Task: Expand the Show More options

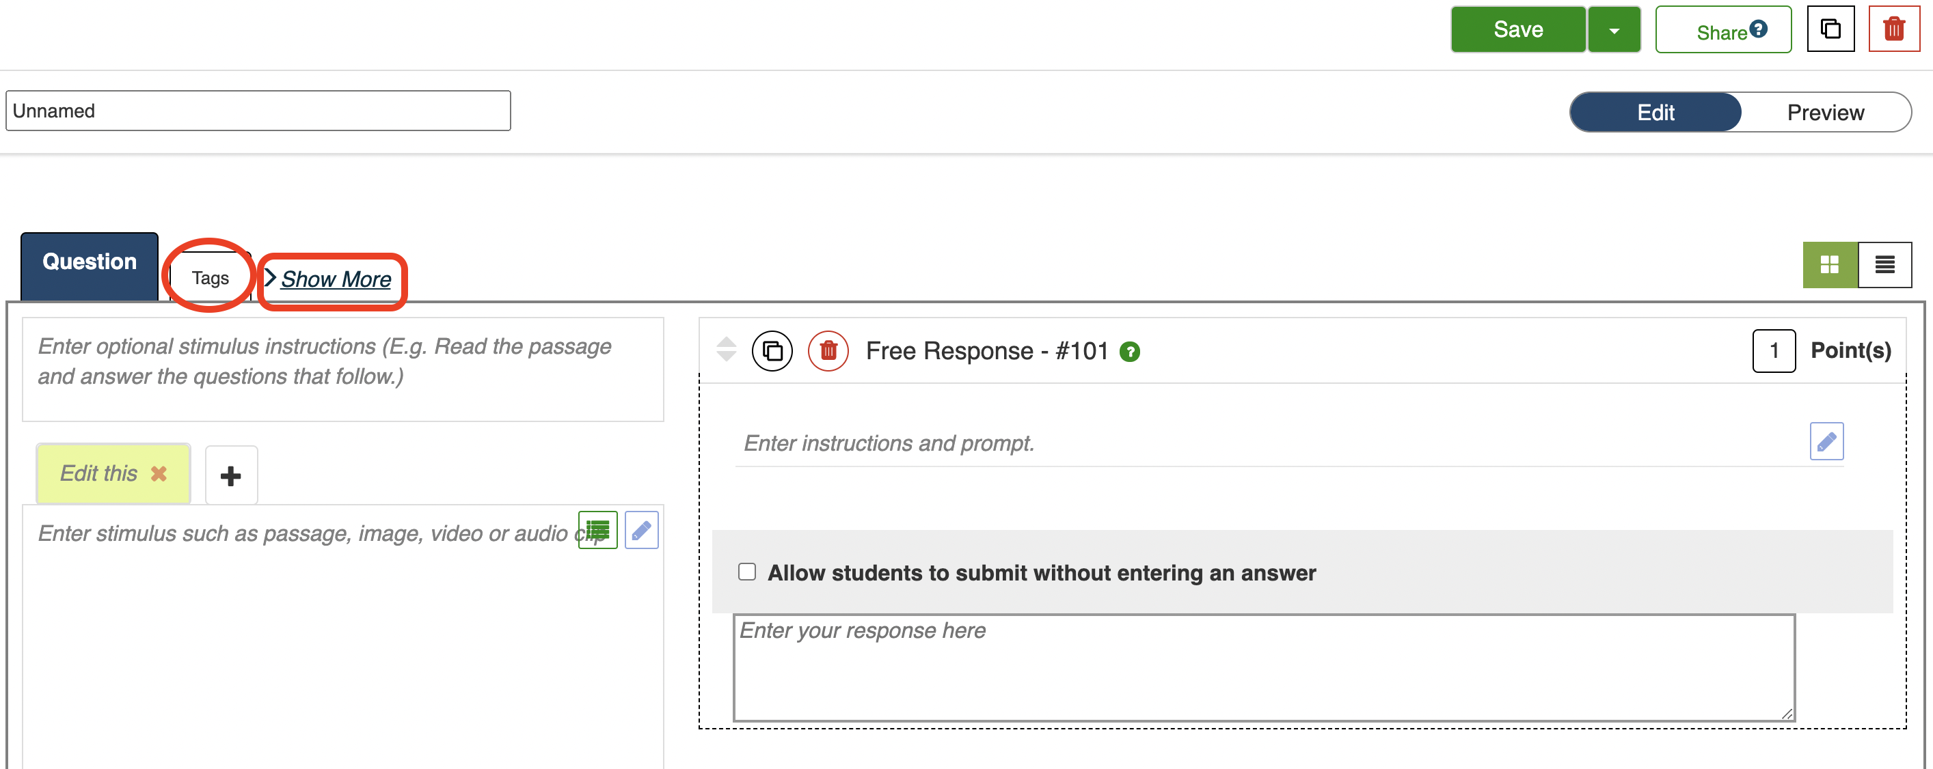Action: coord(335,279)
